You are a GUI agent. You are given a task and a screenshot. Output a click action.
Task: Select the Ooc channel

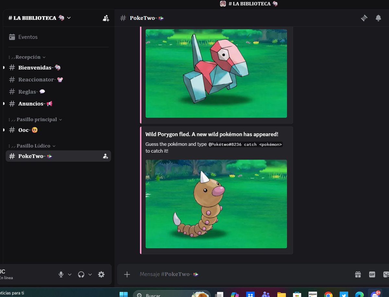tap(58, 130)
